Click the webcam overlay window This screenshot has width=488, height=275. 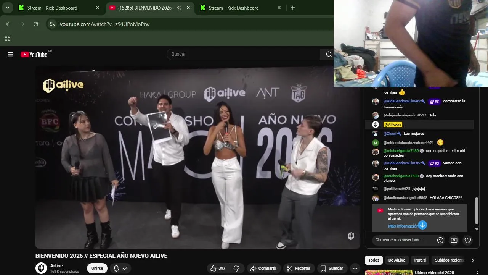411,44
